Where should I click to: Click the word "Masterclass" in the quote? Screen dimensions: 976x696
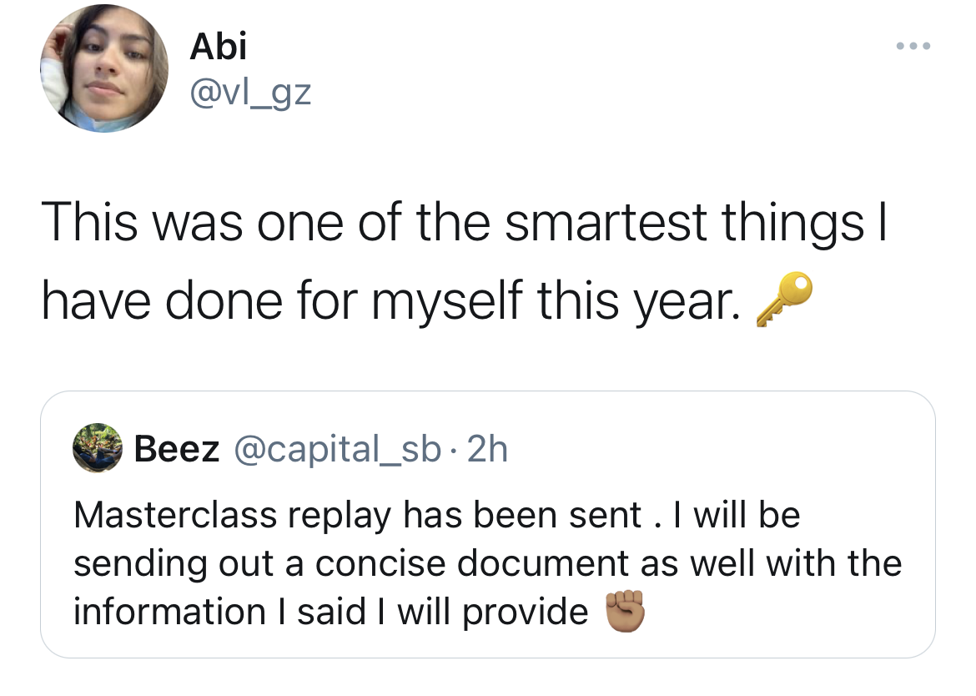point(176,515)
